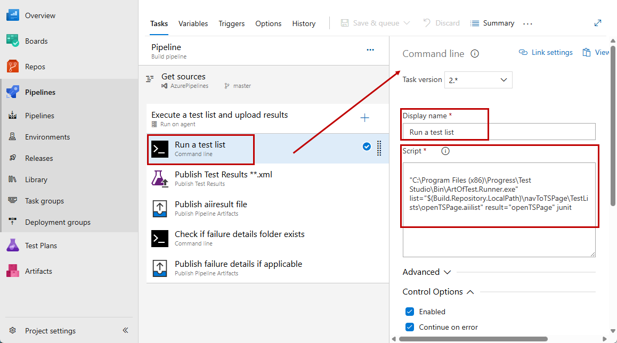Select Publish Test Results **.xml task

point(267,178)
